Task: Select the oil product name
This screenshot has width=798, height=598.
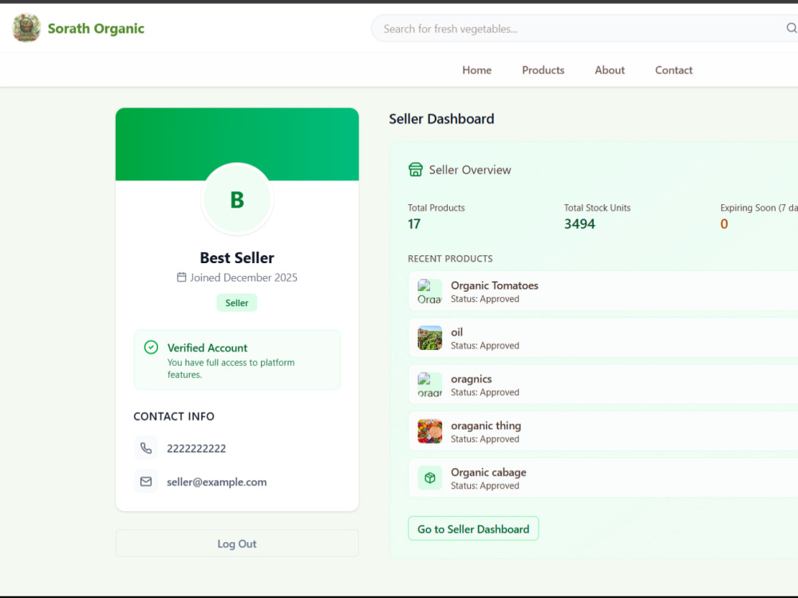Action: click(x=457, y=332)
